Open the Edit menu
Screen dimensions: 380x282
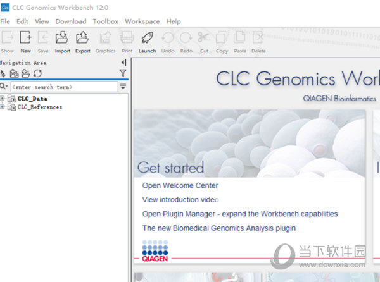22,21
